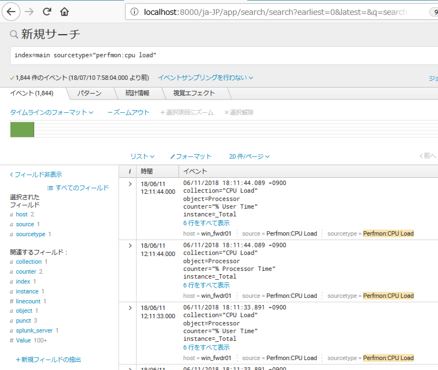The height and width of the screenshot is (370, 438).
Task: Open the object field in sidebar
Action: [x=24, y=311]
